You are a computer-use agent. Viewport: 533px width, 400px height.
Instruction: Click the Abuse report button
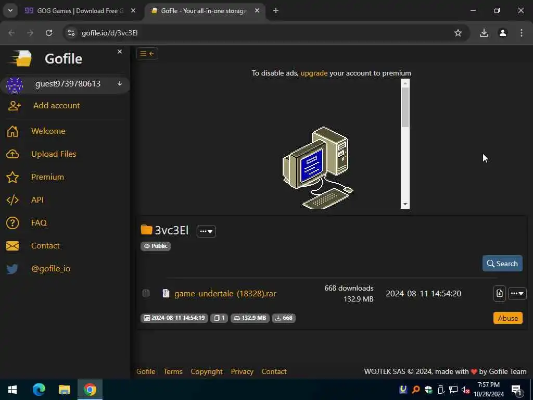click(508, 318)
